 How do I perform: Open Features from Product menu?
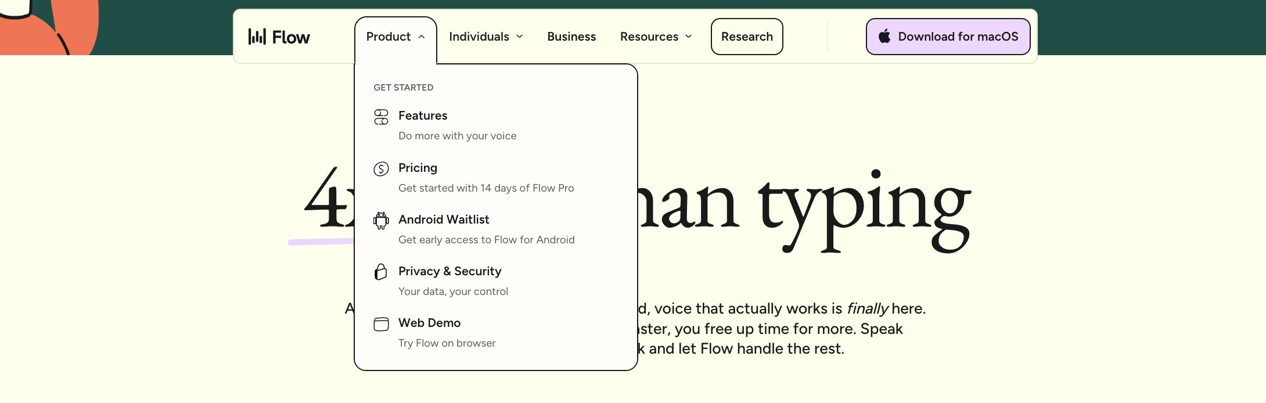coord(495,125)
